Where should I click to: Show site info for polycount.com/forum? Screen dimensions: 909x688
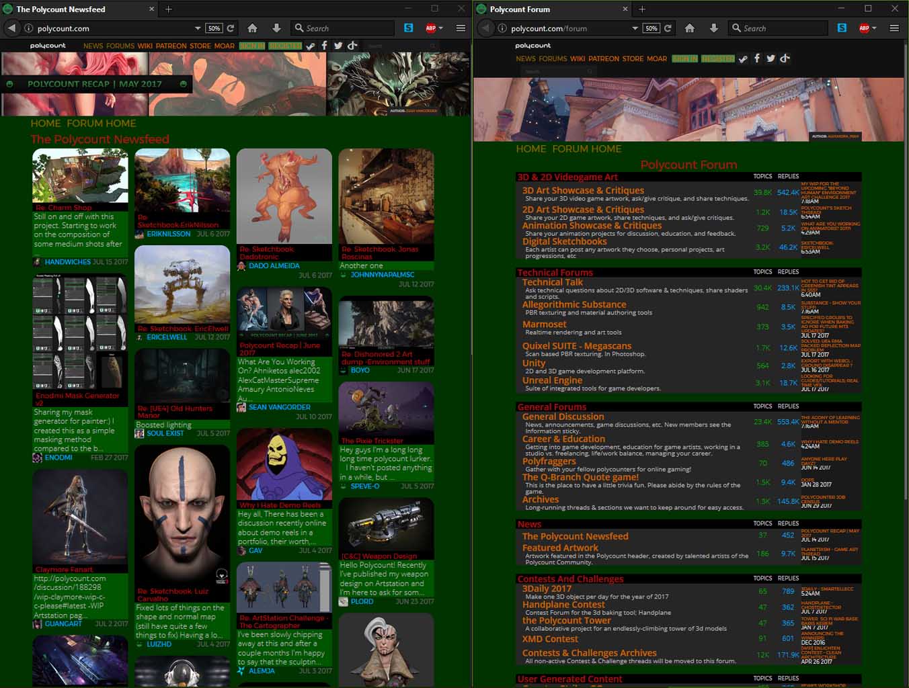[502, 28]
